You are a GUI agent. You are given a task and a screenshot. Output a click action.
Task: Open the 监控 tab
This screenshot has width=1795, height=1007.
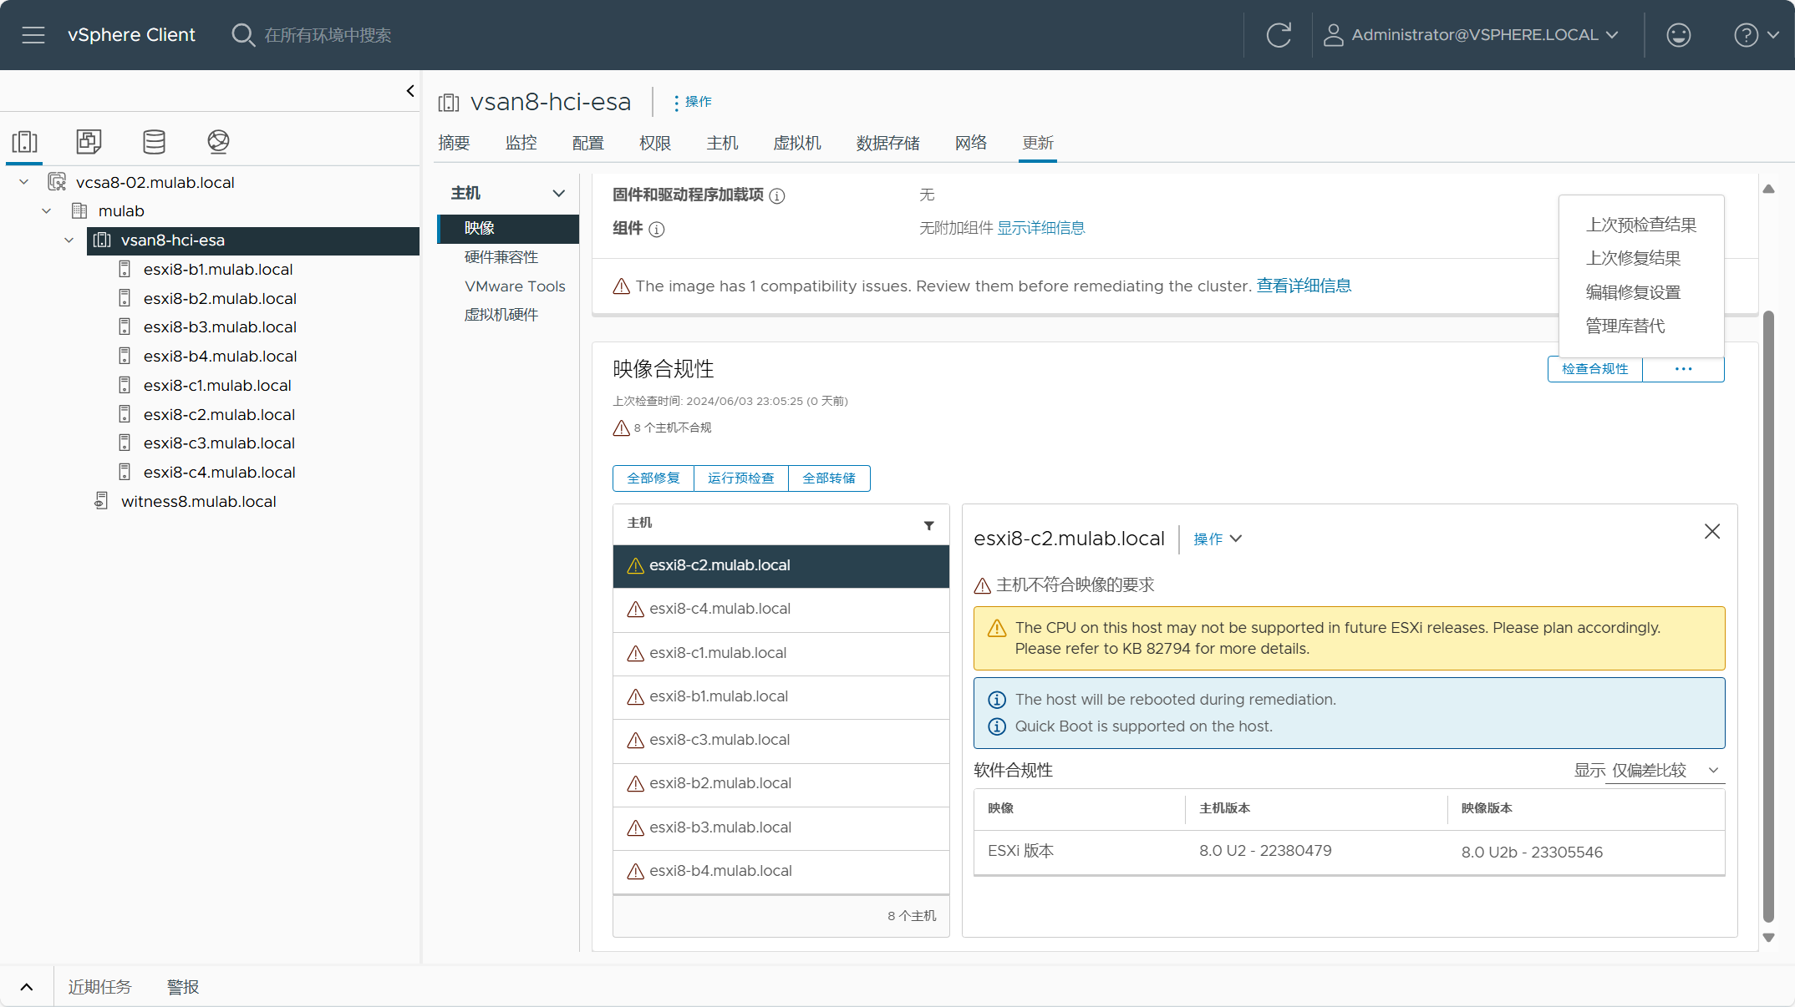coord(521,143)
